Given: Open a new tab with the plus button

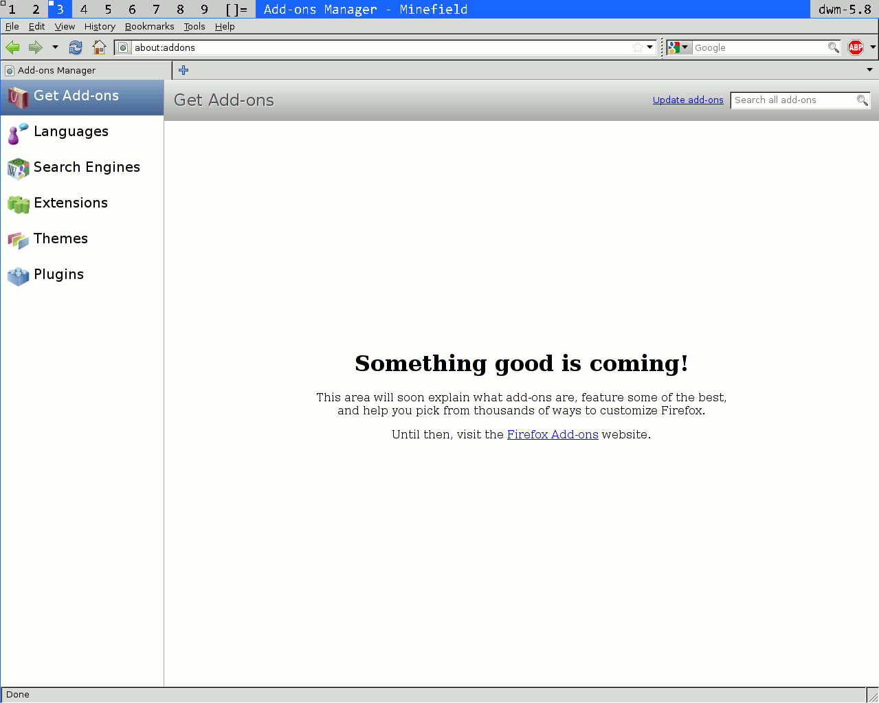Looking at the screenshot, I should [183, 70].
